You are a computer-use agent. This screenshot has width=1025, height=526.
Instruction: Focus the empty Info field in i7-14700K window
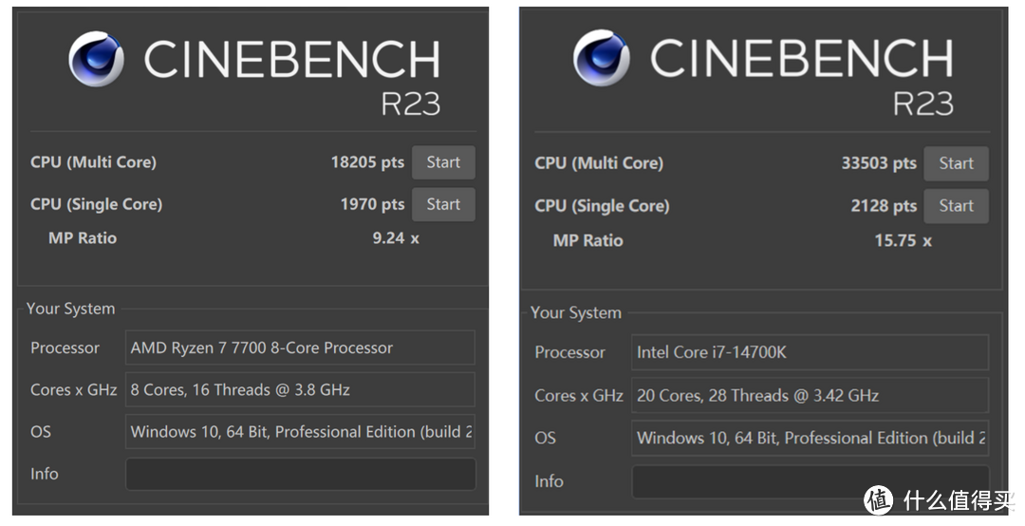coord(810,481)
